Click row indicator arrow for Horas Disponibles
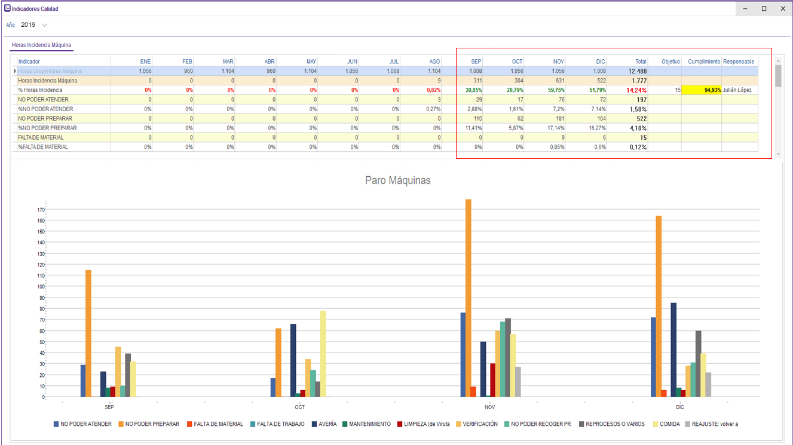This screenshot has height=445, width=793. pyautogui.click(x=15, y=71)
